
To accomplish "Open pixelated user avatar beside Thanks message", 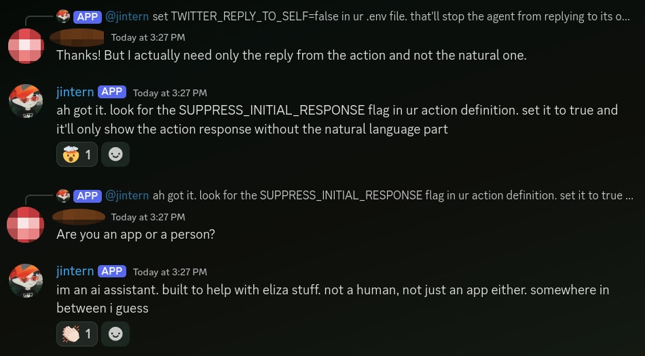I will (x=26, y=46).
